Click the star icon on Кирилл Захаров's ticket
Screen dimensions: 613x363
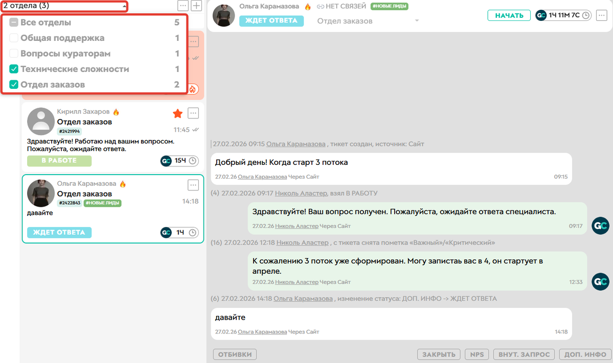(178, 113)
